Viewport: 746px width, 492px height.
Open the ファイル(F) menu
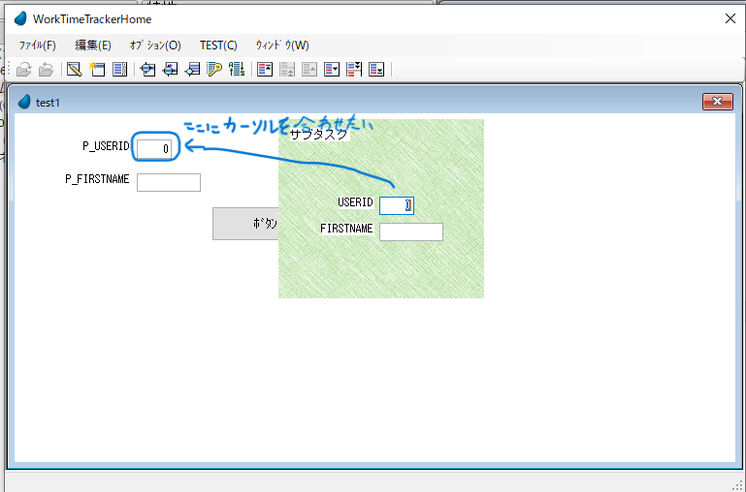click(37, 46)
